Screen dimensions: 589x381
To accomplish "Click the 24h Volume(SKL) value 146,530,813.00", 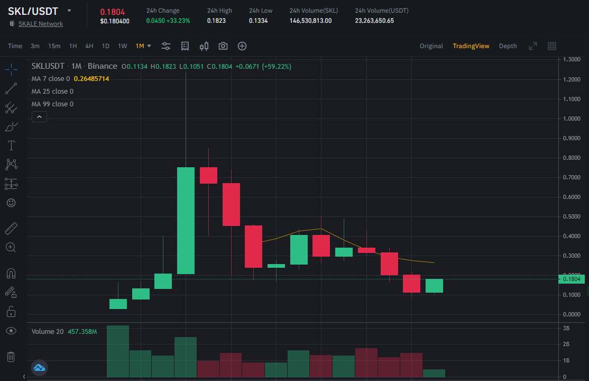I will [311, 21].
